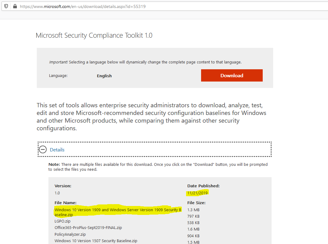Viewport: 328px width, 244px height.
Task: Click the Language: label
Action: click(x=58, y=75)
